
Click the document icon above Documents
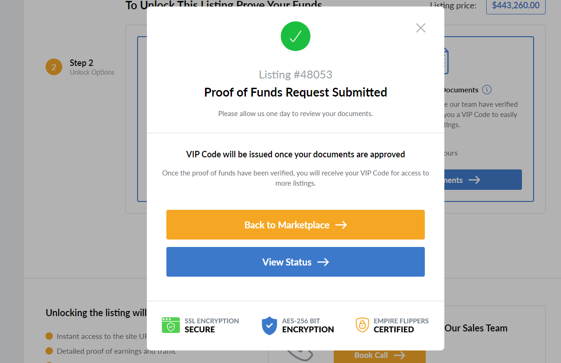[x=446, y=61]
